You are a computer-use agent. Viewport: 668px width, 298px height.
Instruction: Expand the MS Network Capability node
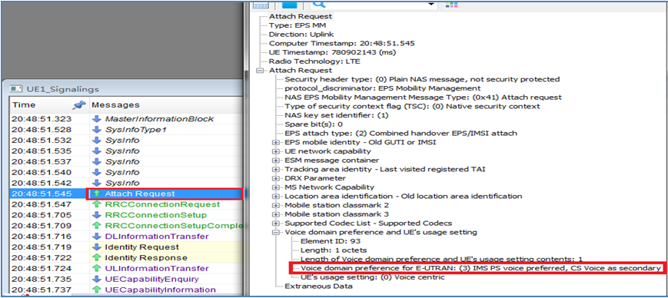click(276, 187)
